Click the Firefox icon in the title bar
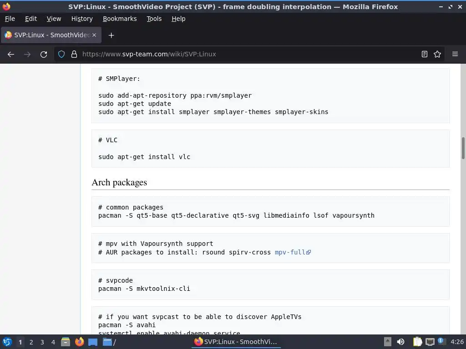The height and width of the screenshot is (349, 466). (6, 6)
